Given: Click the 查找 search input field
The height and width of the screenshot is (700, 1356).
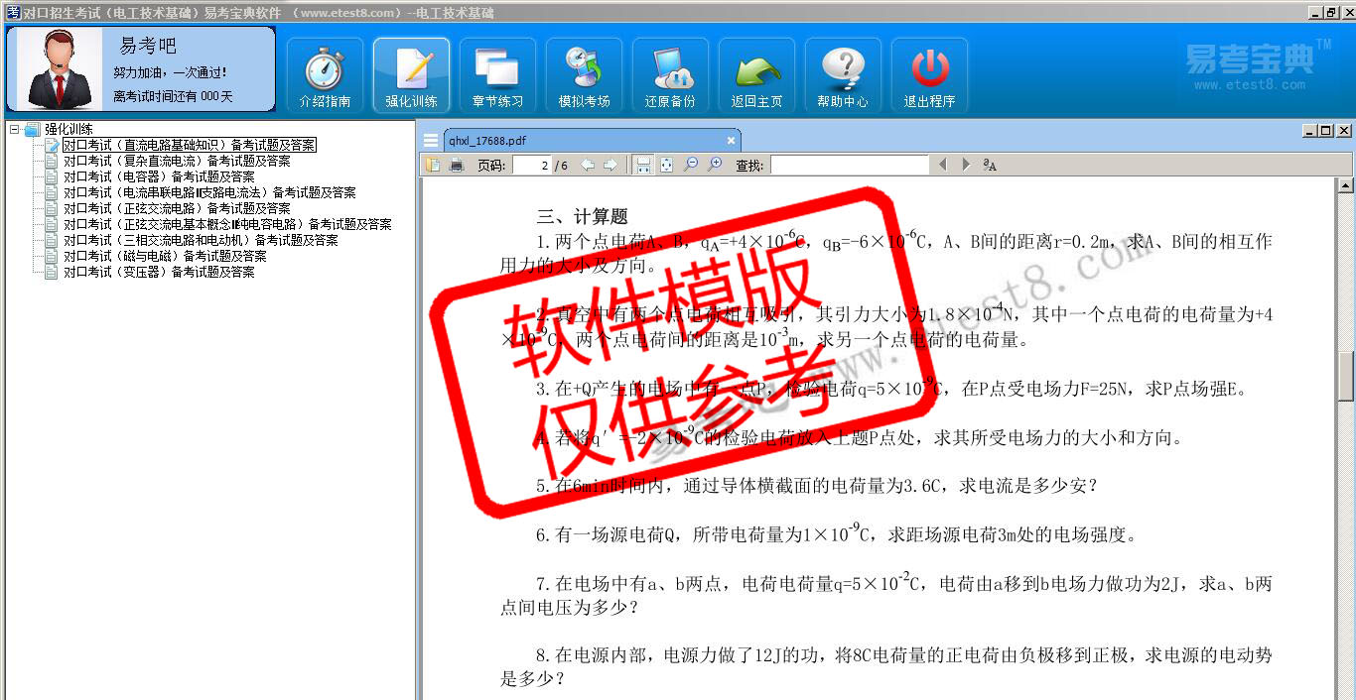Looking at the screenshot, I should 849,165.
